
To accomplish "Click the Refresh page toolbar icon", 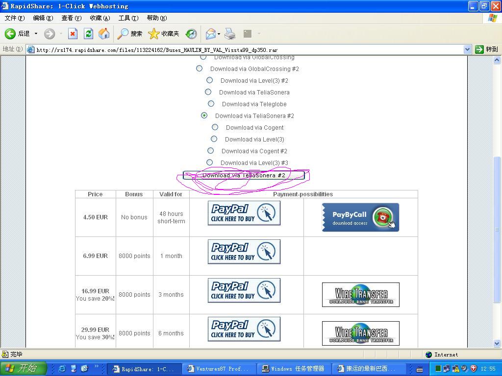I will pyautogui.click(x=88, y=34).
